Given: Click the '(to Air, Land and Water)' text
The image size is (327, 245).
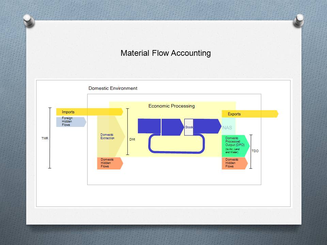Looking at the screenshot, I should pos(232,151).
